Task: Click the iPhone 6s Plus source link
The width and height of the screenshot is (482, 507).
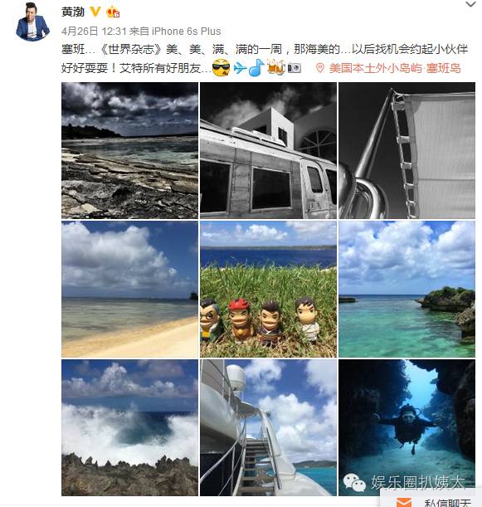Action: tap(186, 31)
